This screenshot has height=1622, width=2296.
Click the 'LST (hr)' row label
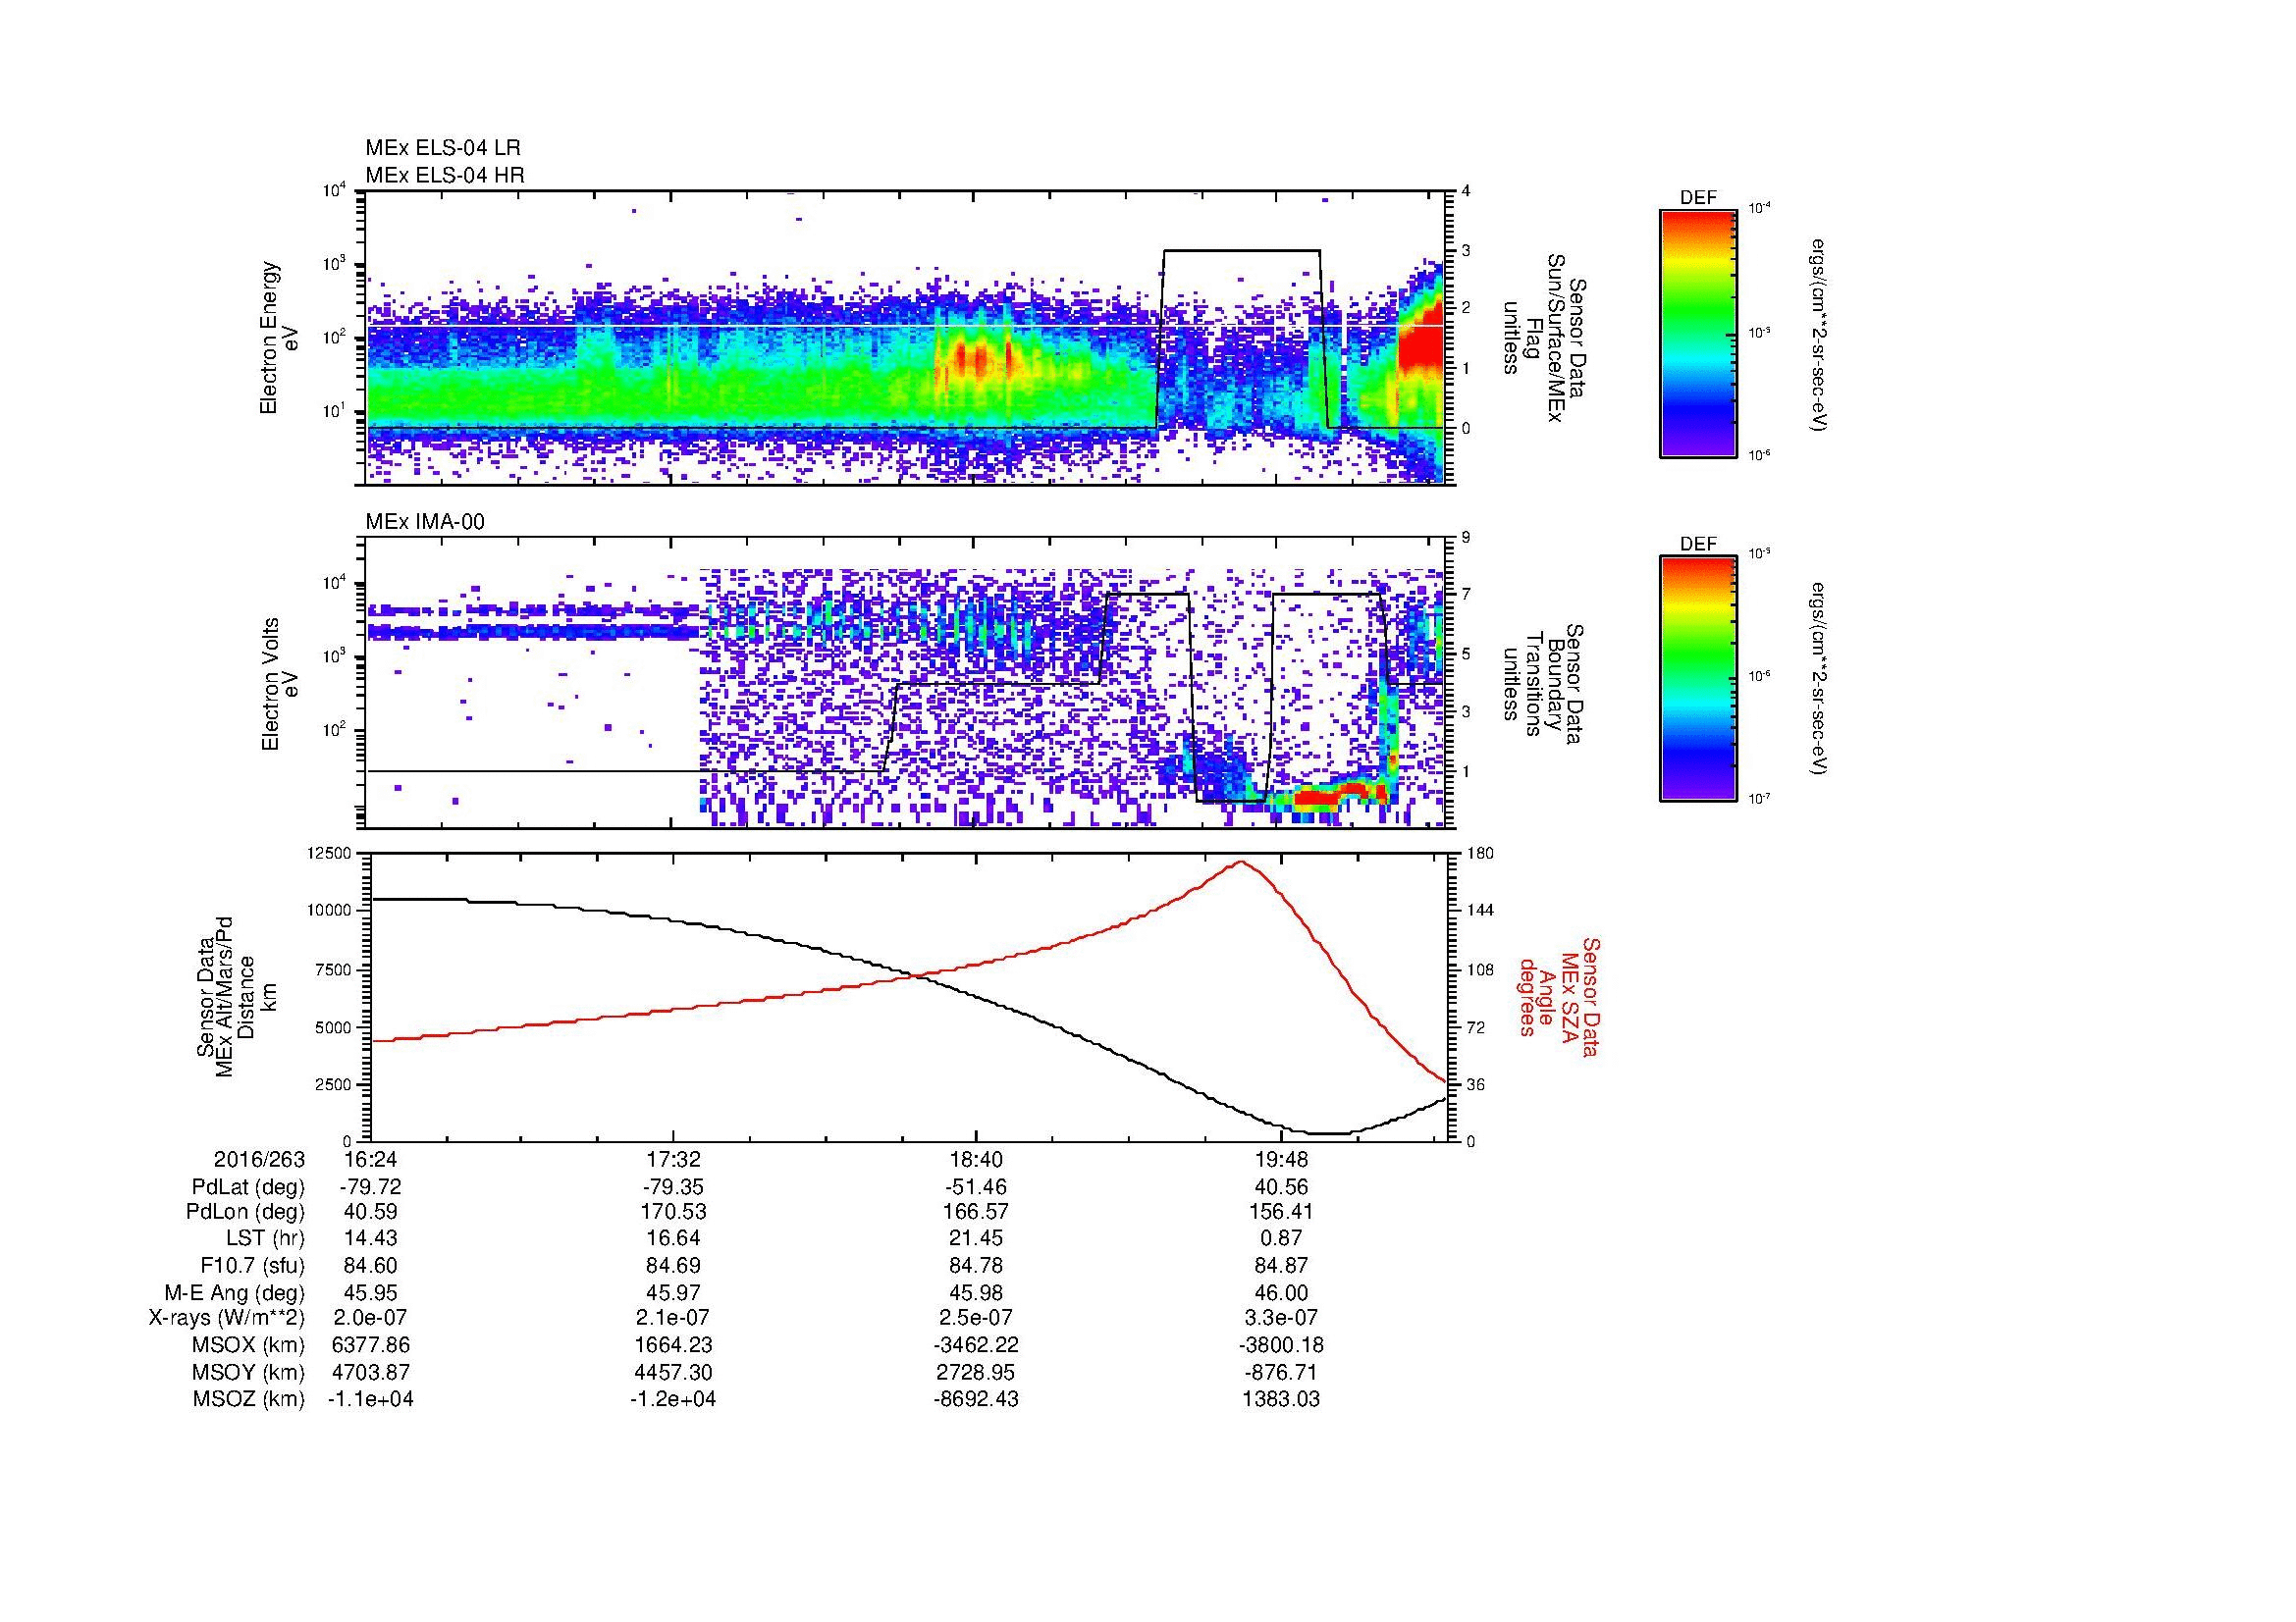pyautogui.click(x=265, y=1238)
